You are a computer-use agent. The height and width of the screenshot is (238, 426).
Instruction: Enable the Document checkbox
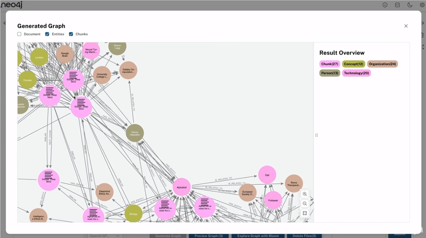[19, 34]
